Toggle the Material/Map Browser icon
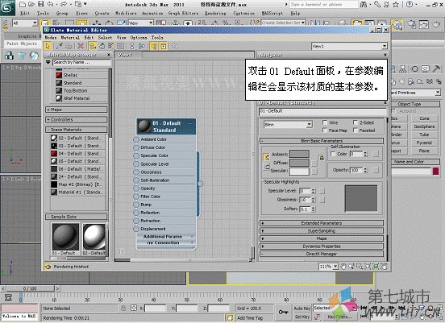This screenshot has height=323, width=445. pos(154,46)
